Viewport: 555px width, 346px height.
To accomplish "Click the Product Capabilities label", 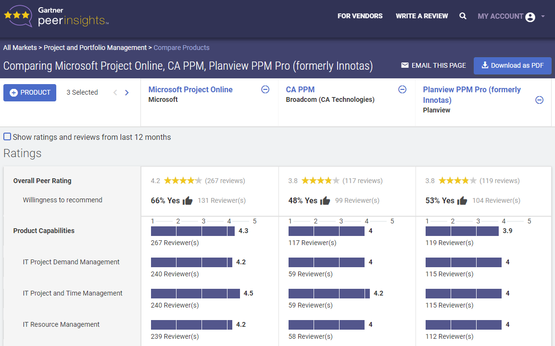I will pyautogui.click(x=44, y=231).
